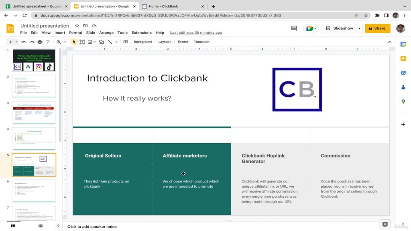Open Contacts side panel
Viewport: 411px width, 231px height.
coord(403,87)
